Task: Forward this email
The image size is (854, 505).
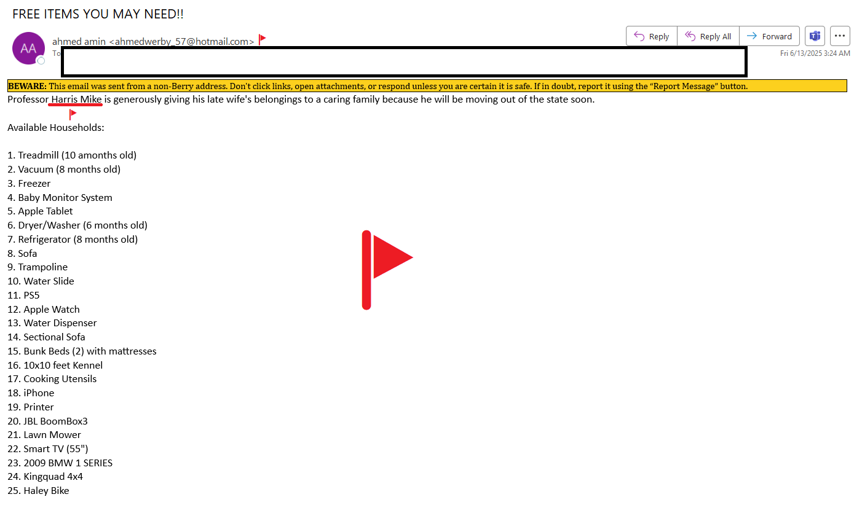Action: click(769, 36)
